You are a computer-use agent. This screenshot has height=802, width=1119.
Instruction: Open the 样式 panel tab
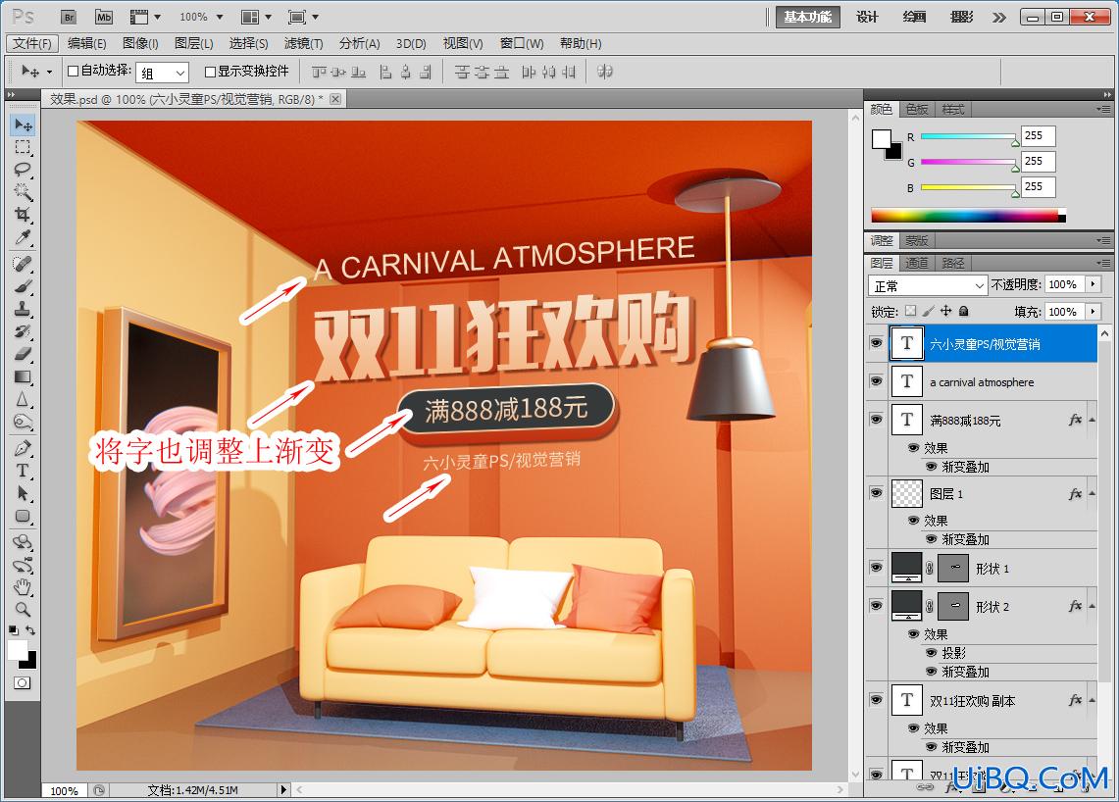[x=952, y=109]
